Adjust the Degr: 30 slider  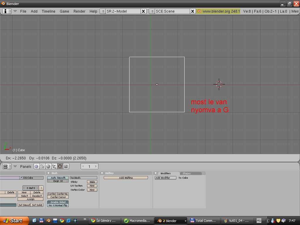point(58,181)
